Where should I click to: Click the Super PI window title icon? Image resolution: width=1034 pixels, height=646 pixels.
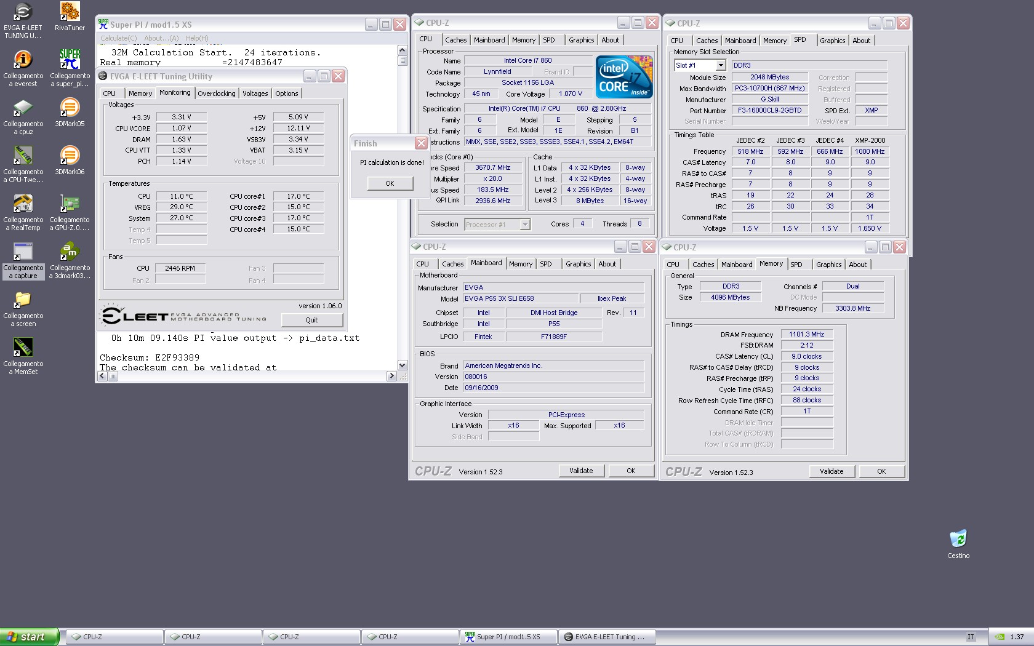(x=103, y=24)
